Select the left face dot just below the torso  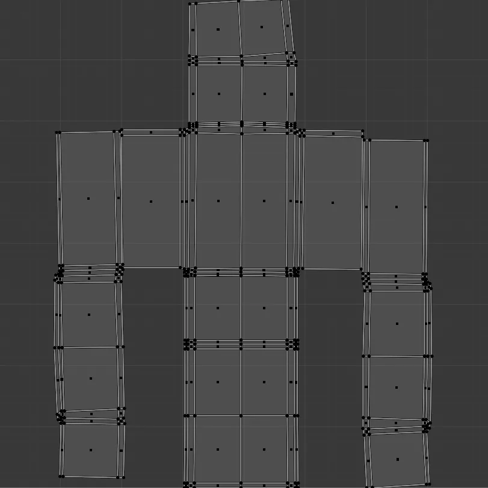tap(218, 308)
